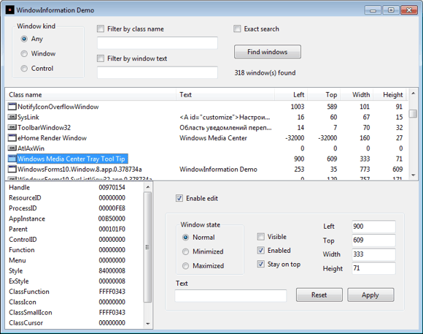The width and height of the screenshot is (423, 334).
Task: Click the Text edit field above Reset
Action: [x=230, y=295]
